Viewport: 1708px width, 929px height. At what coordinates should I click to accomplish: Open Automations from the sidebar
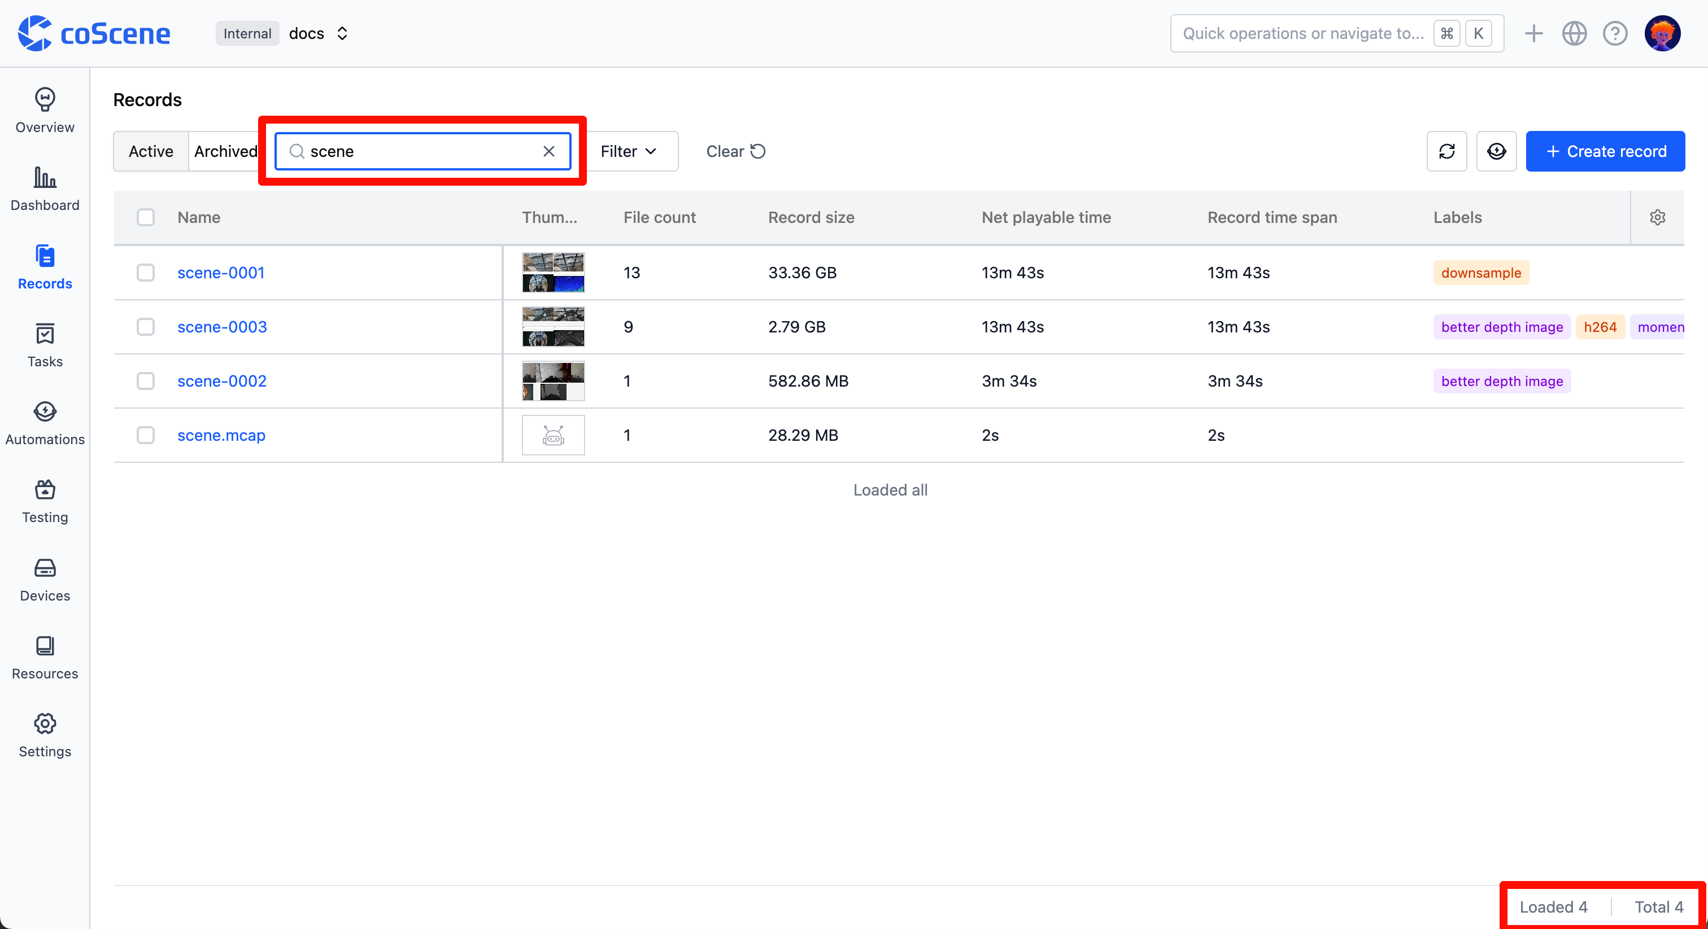[43, 423]
